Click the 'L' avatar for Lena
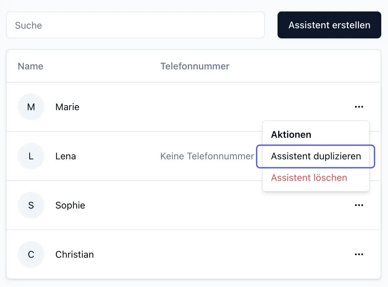Screen dimensions: 388x287 31,156
